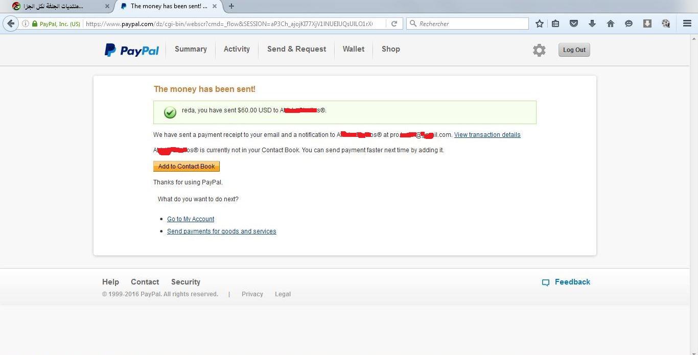Open a new browser tab with plus
This screenshot has height=355, width=698.
point(231,6)
